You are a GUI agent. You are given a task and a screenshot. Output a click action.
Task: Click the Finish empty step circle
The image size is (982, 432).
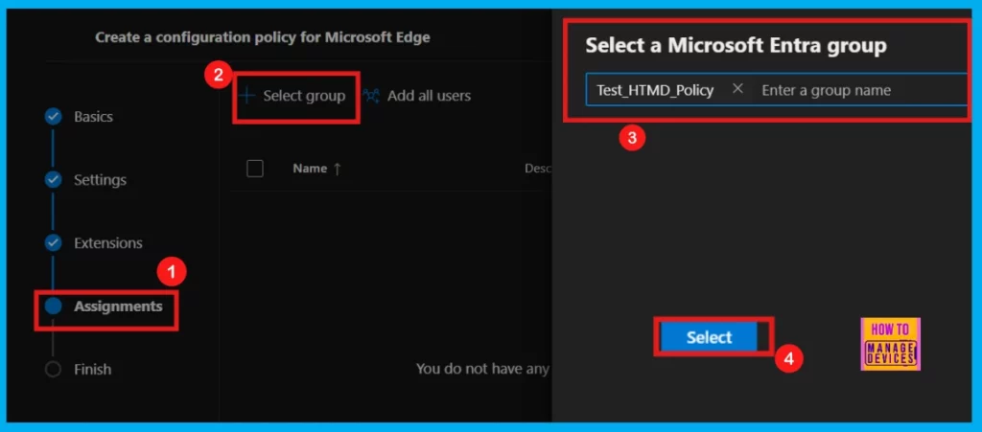point(54,370)
